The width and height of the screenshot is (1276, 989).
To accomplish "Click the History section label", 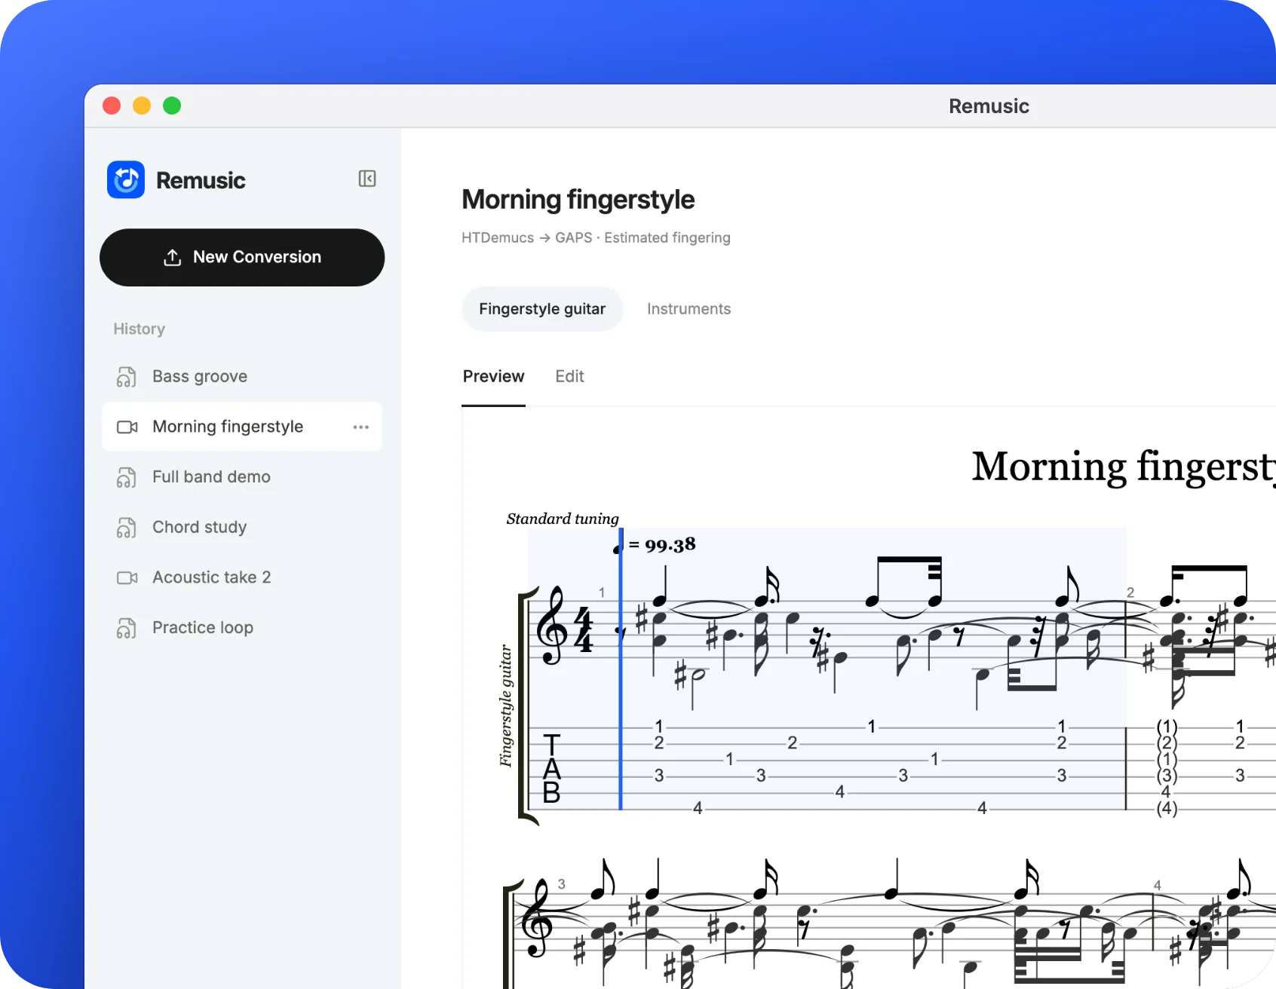I will click(x=139, y=329).
